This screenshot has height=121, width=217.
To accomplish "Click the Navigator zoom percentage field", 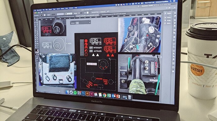I will click(x=77, y=23).
